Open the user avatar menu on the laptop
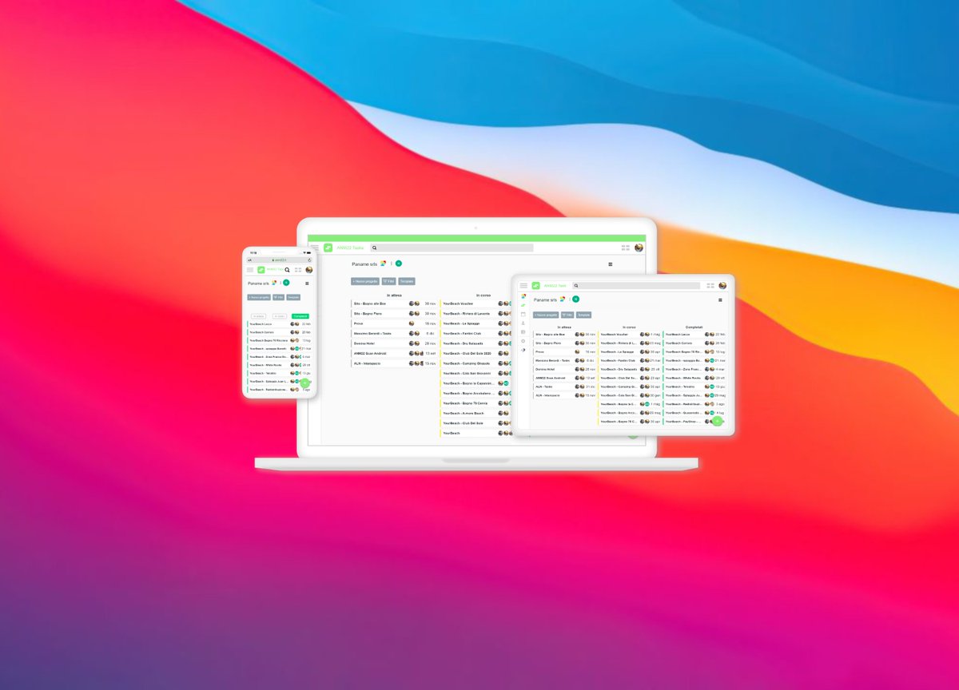959x690 pixels. (639, 248)
